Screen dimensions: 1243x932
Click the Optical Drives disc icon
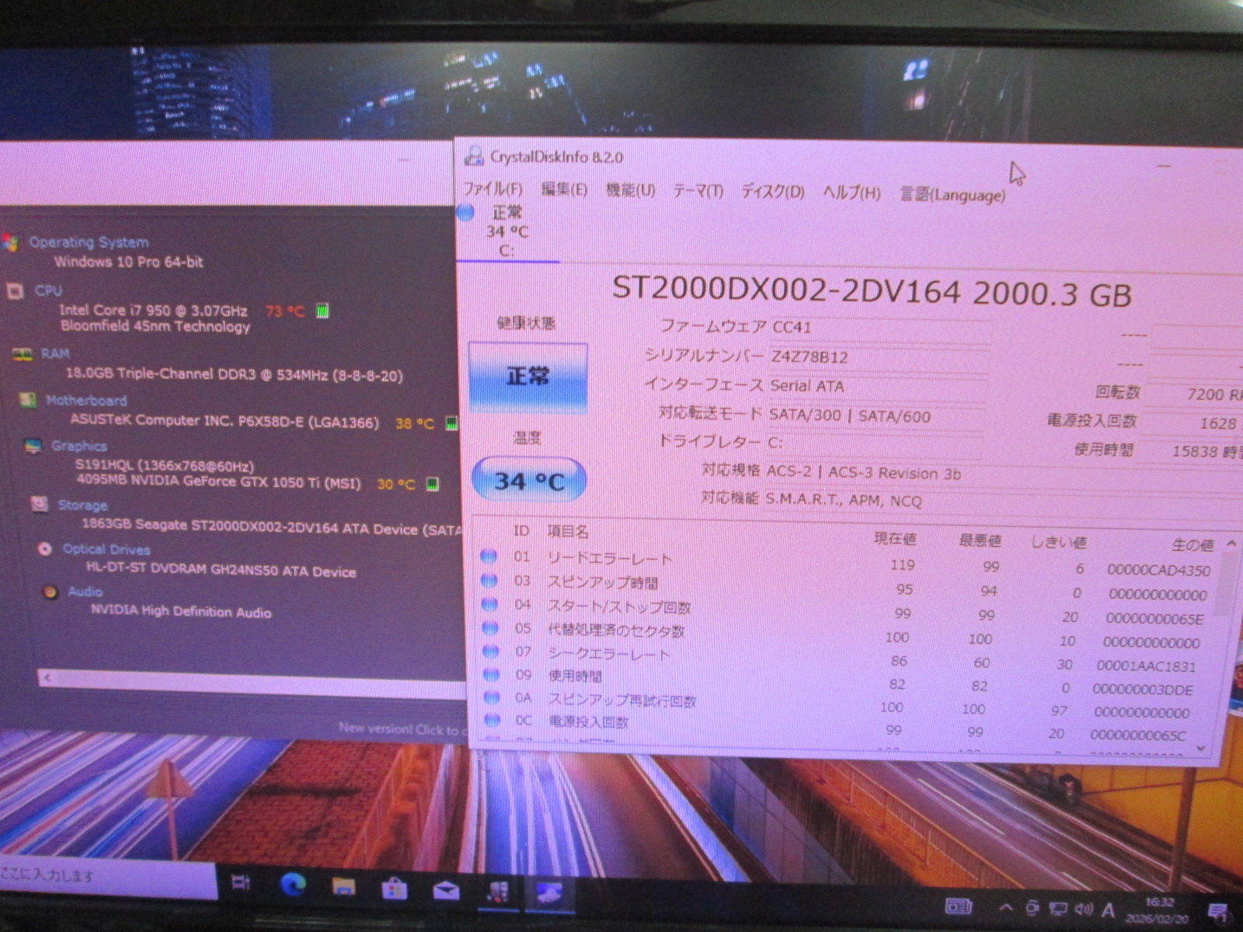(45, 549)
